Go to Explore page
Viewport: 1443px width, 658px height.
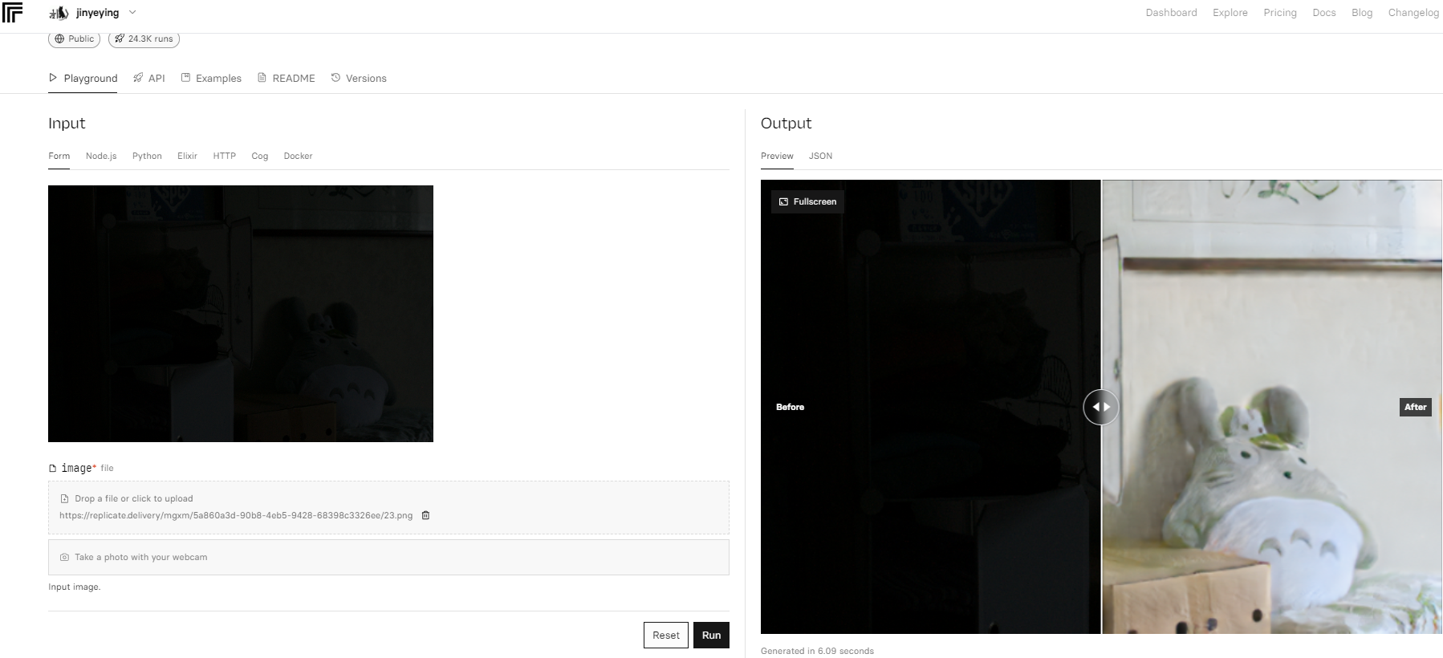coord(1230,13)
